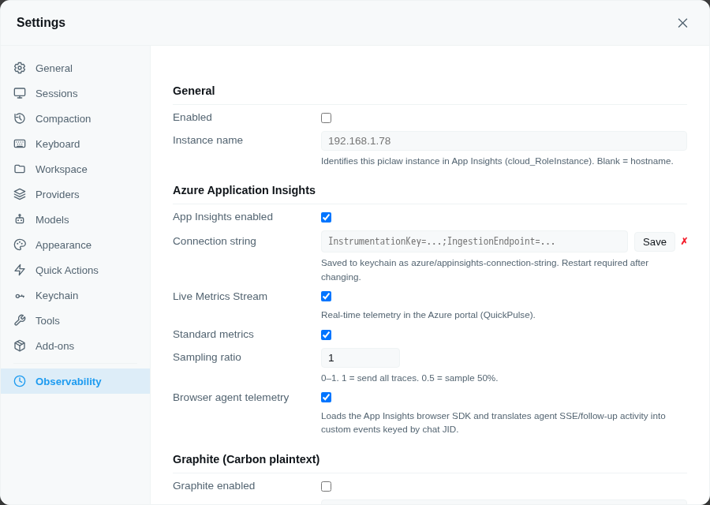This screenshot has width=710, height=505.
Task: Click the Instance name field
Action: coord(503,141)
